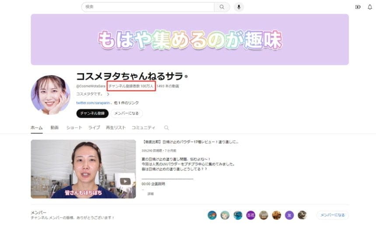Open the featured video title link

(x=190, y=142)
